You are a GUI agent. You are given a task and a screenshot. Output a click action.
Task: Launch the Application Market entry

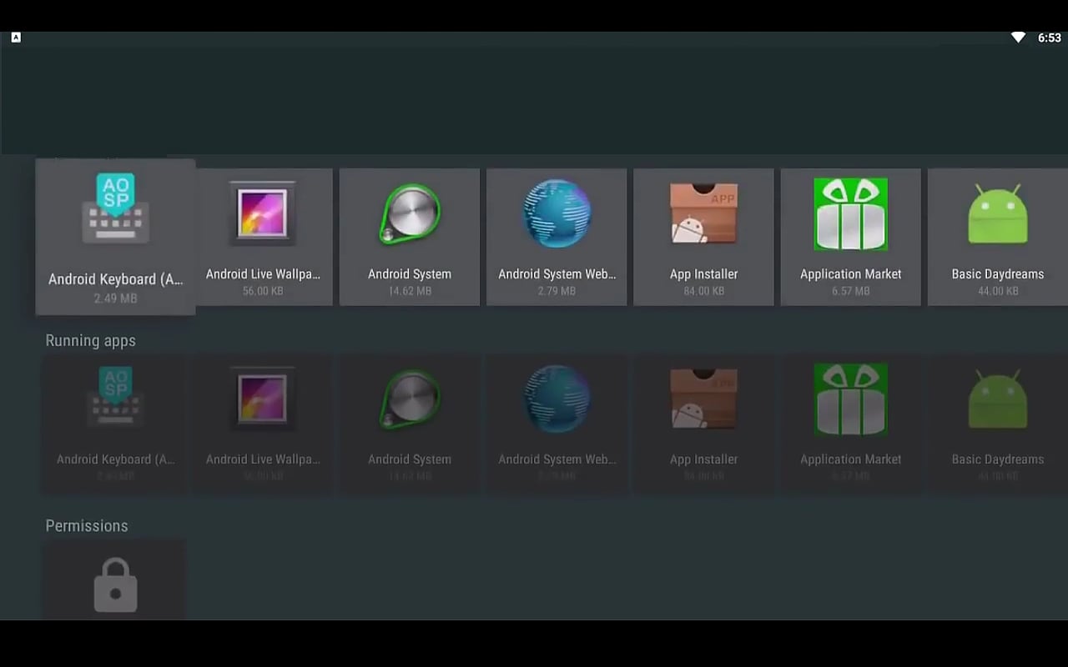[x=850, y=238]
